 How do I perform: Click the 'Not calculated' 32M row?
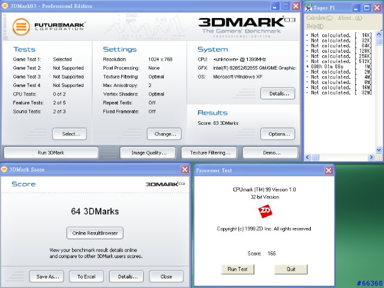(x=338, y=92)
